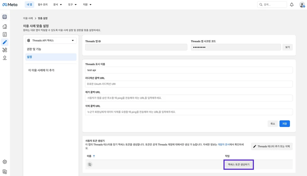Screen dimensions: 307x176
Task: Focus the top search box
Action: [x=272, y=5]
